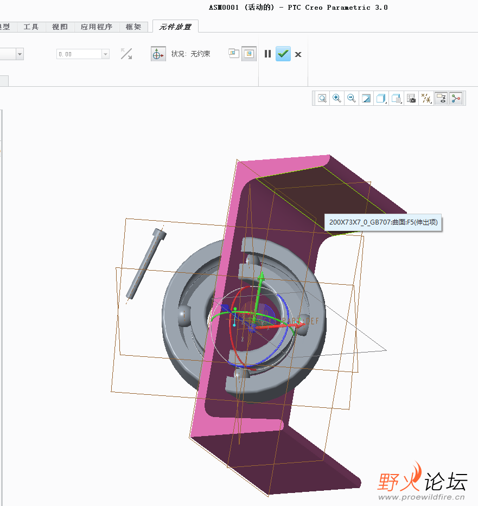Open the 0.00 offset value dropdown
Image resolution: width=478 pixels, height=506 pixels.
coord(106,54)
